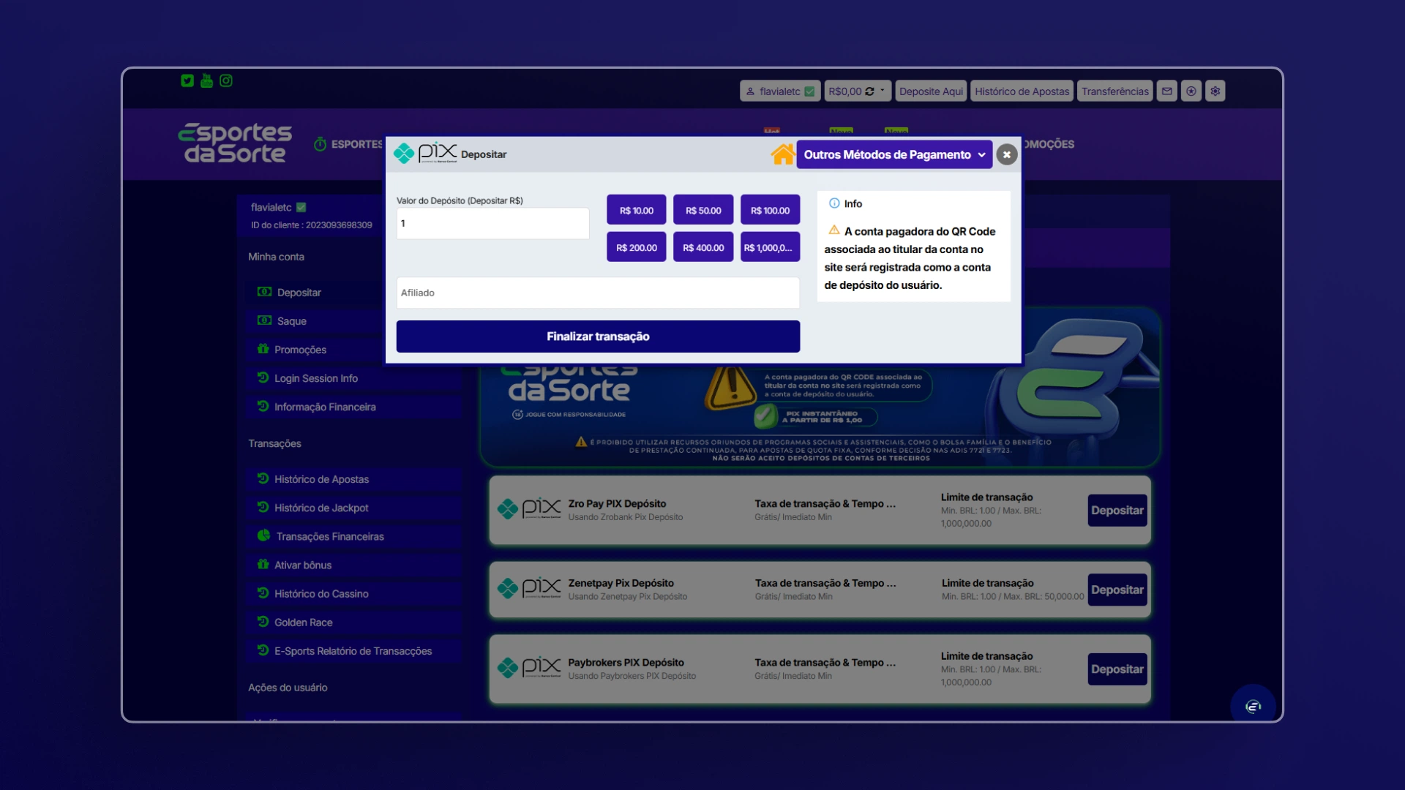Image resolution: width=1405 pixels, height=790 pixels.
Task: Open the flavialetc user account menu
Action: click(x=779, y=91)
